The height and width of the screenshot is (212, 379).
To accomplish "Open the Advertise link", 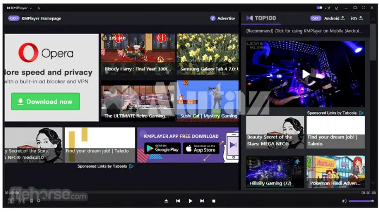I will pyautogui.click(x=226, y=18).
